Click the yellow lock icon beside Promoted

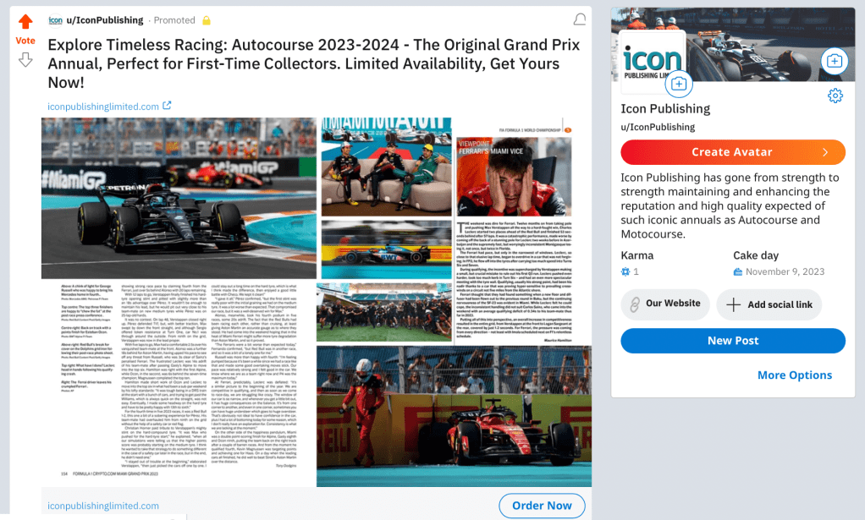pos(207,20)
